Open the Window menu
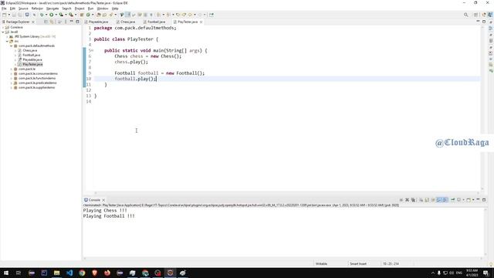 click(x=103, y=8)
